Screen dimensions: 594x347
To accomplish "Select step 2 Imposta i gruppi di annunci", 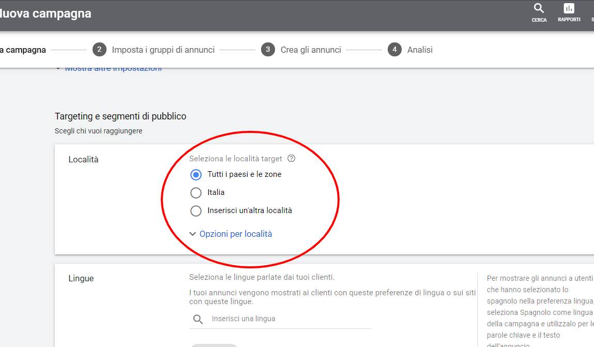I will click(163, 50).
